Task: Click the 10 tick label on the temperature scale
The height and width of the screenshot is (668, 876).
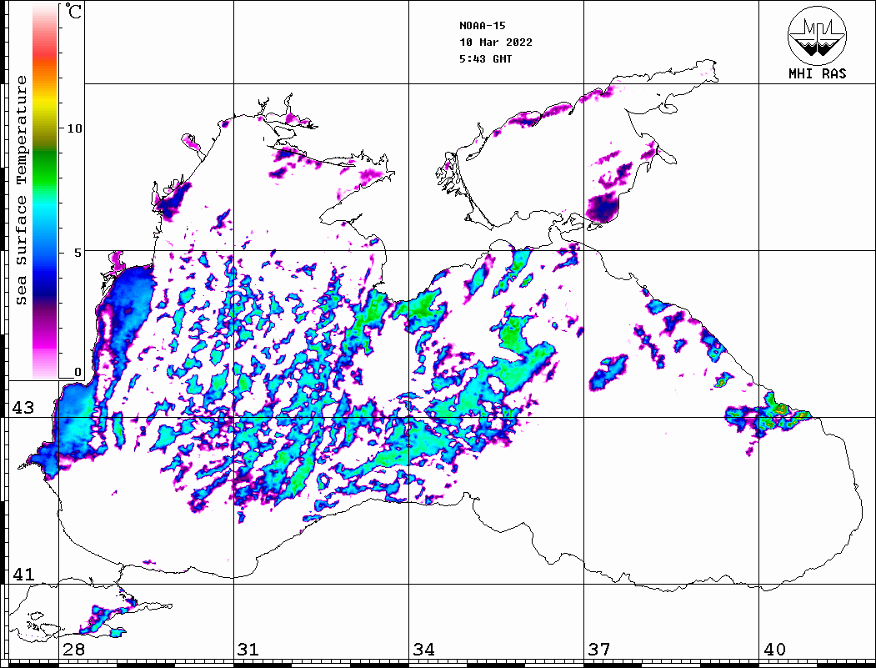Action: pos(75,129)
